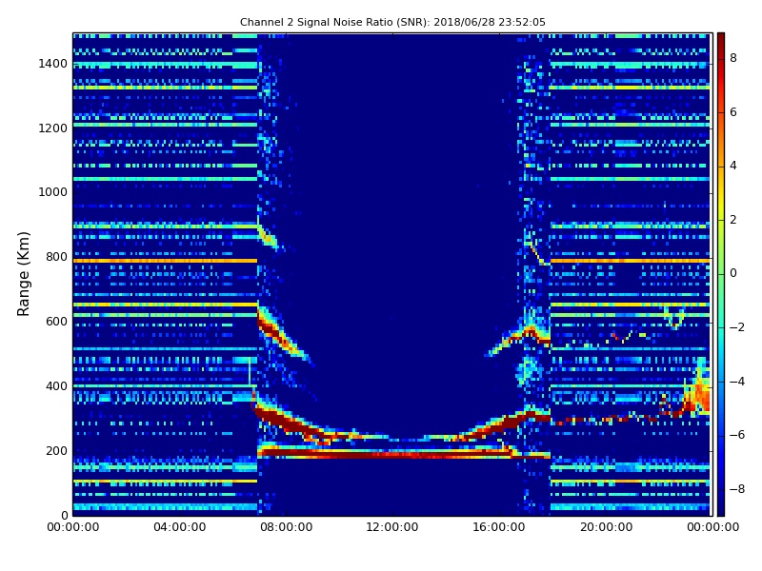This screenshot has width=762, height=571.
Task: Click the strong red echo band near 200 km at noon
Action: (x=392, y=454)
